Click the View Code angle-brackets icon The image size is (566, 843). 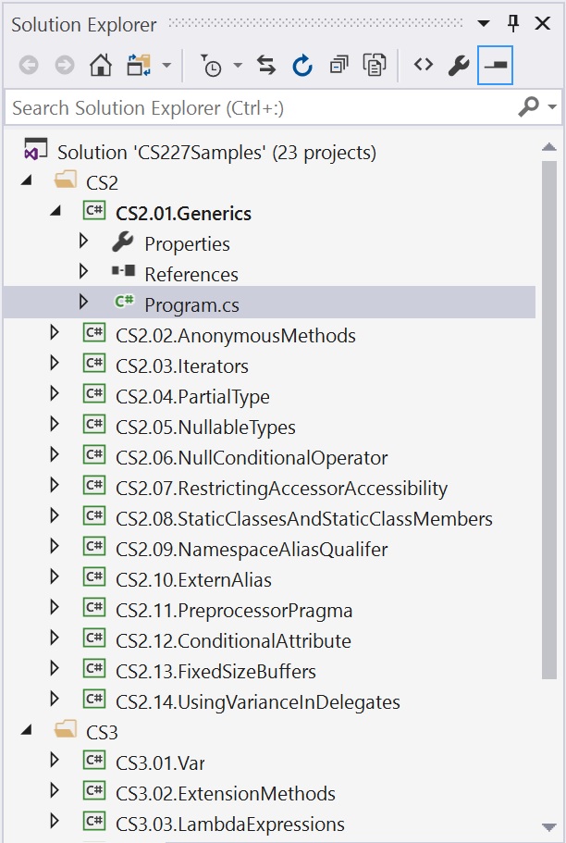pos(423,65)
